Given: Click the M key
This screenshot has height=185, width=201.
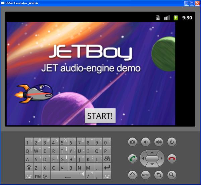Looking at the screenshot, I should click(x=89, y=167).
